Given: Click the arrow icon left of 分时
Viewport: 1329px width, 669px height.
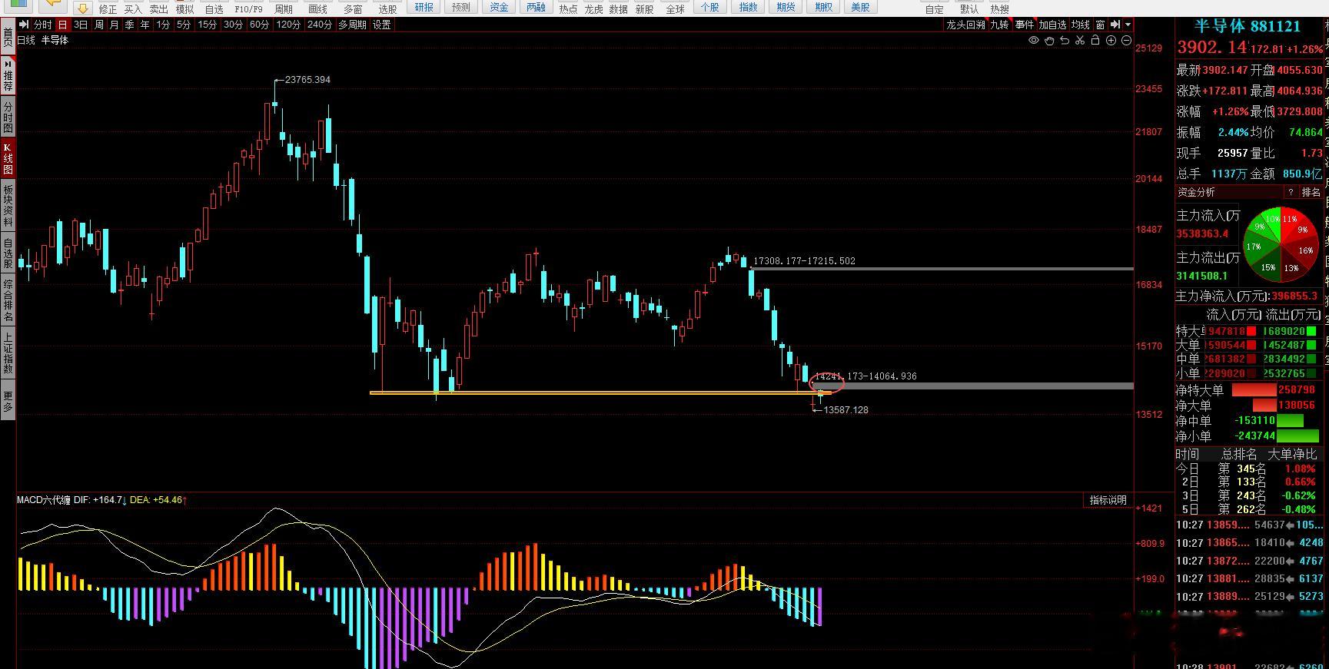Looking at the screenshot, I should click(x=24, y=25).
